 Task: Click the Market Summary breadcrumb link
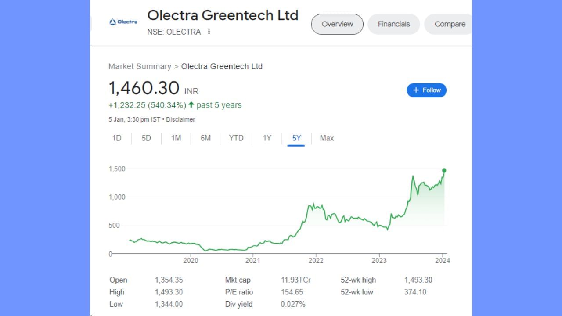pyautogui.click(x=140, y=66)
